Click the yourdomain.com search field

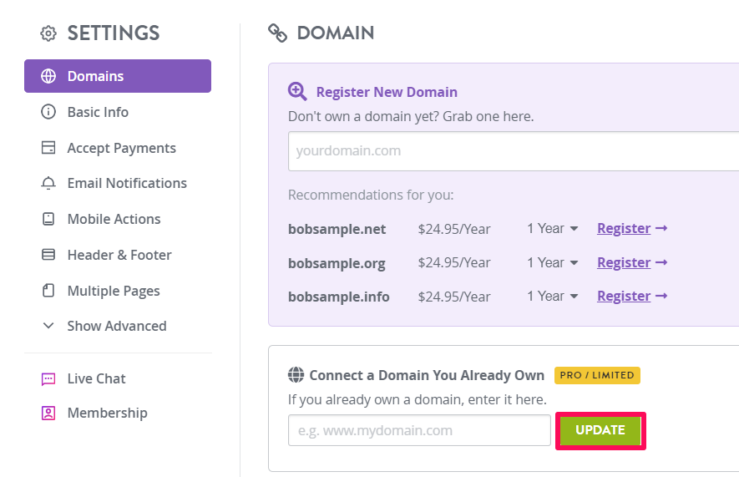(x=514, y=151)
